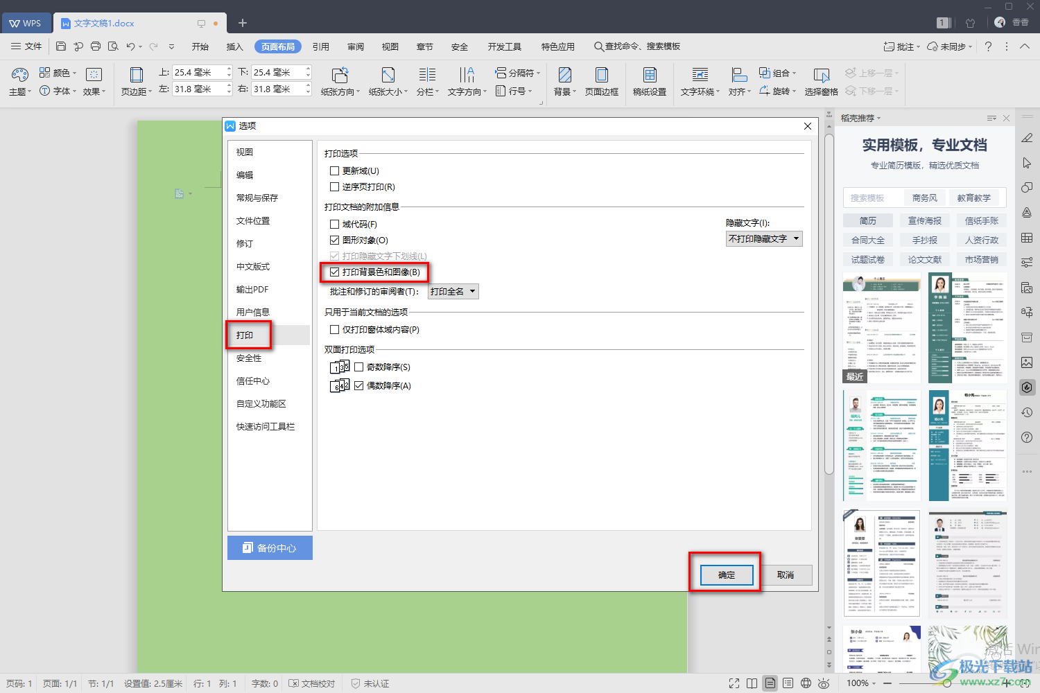The image size is (1040, 693).
Task: Open Page Borders (页面边框) icon
Action: (602, 75)
